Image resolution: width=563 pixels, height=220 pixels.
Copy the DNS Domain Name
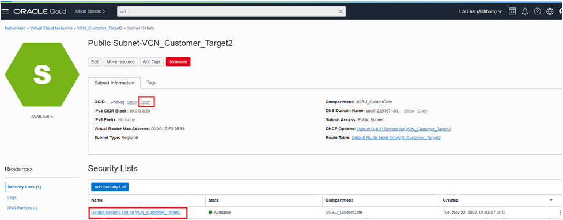tap(422, 111)
